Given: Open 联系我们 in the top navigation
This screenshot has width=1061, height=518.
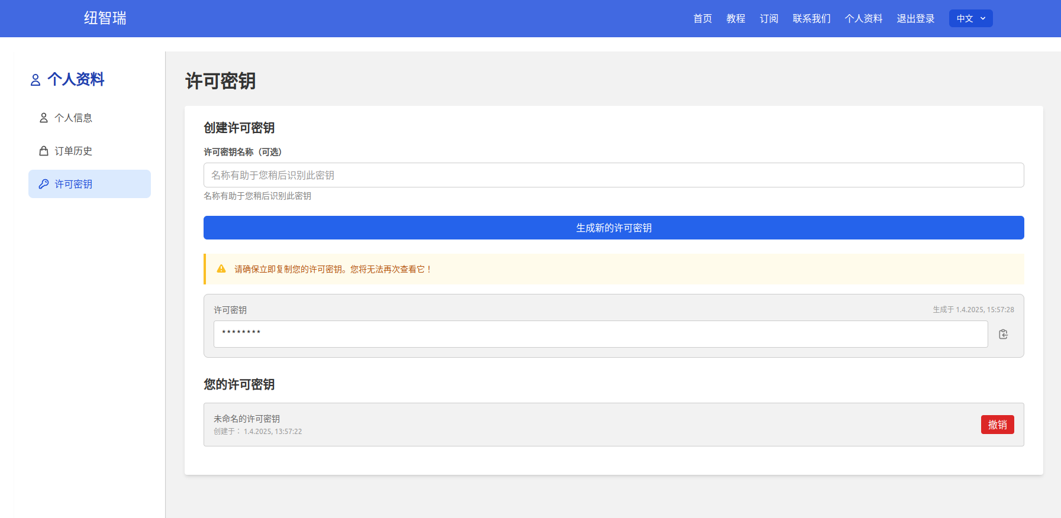Looking at the screenshot, I should [x=811, y=18].
